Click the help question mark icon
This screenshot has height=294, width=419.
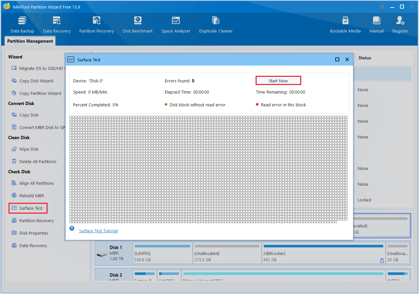tap(72, 228)
